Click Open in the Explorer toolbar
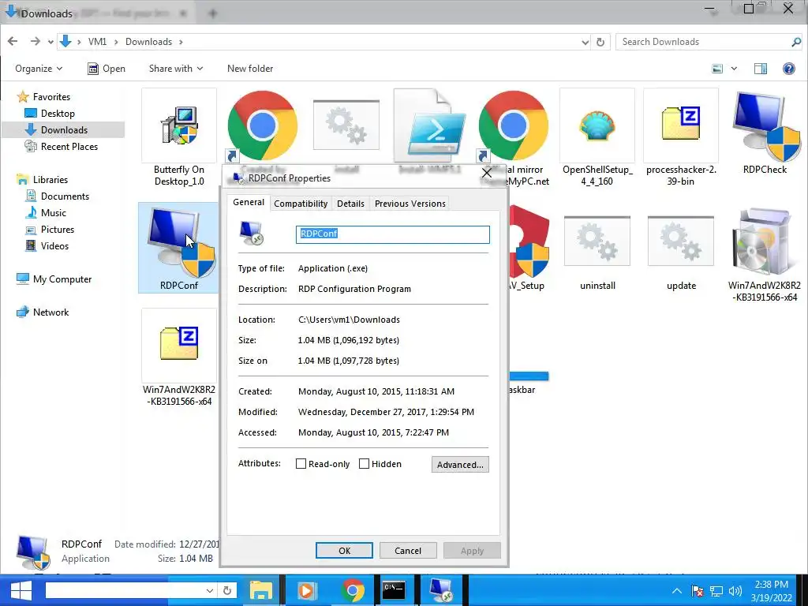Image resolution: width=808 pixels, height=606 pixels. [x=107, y=69]
